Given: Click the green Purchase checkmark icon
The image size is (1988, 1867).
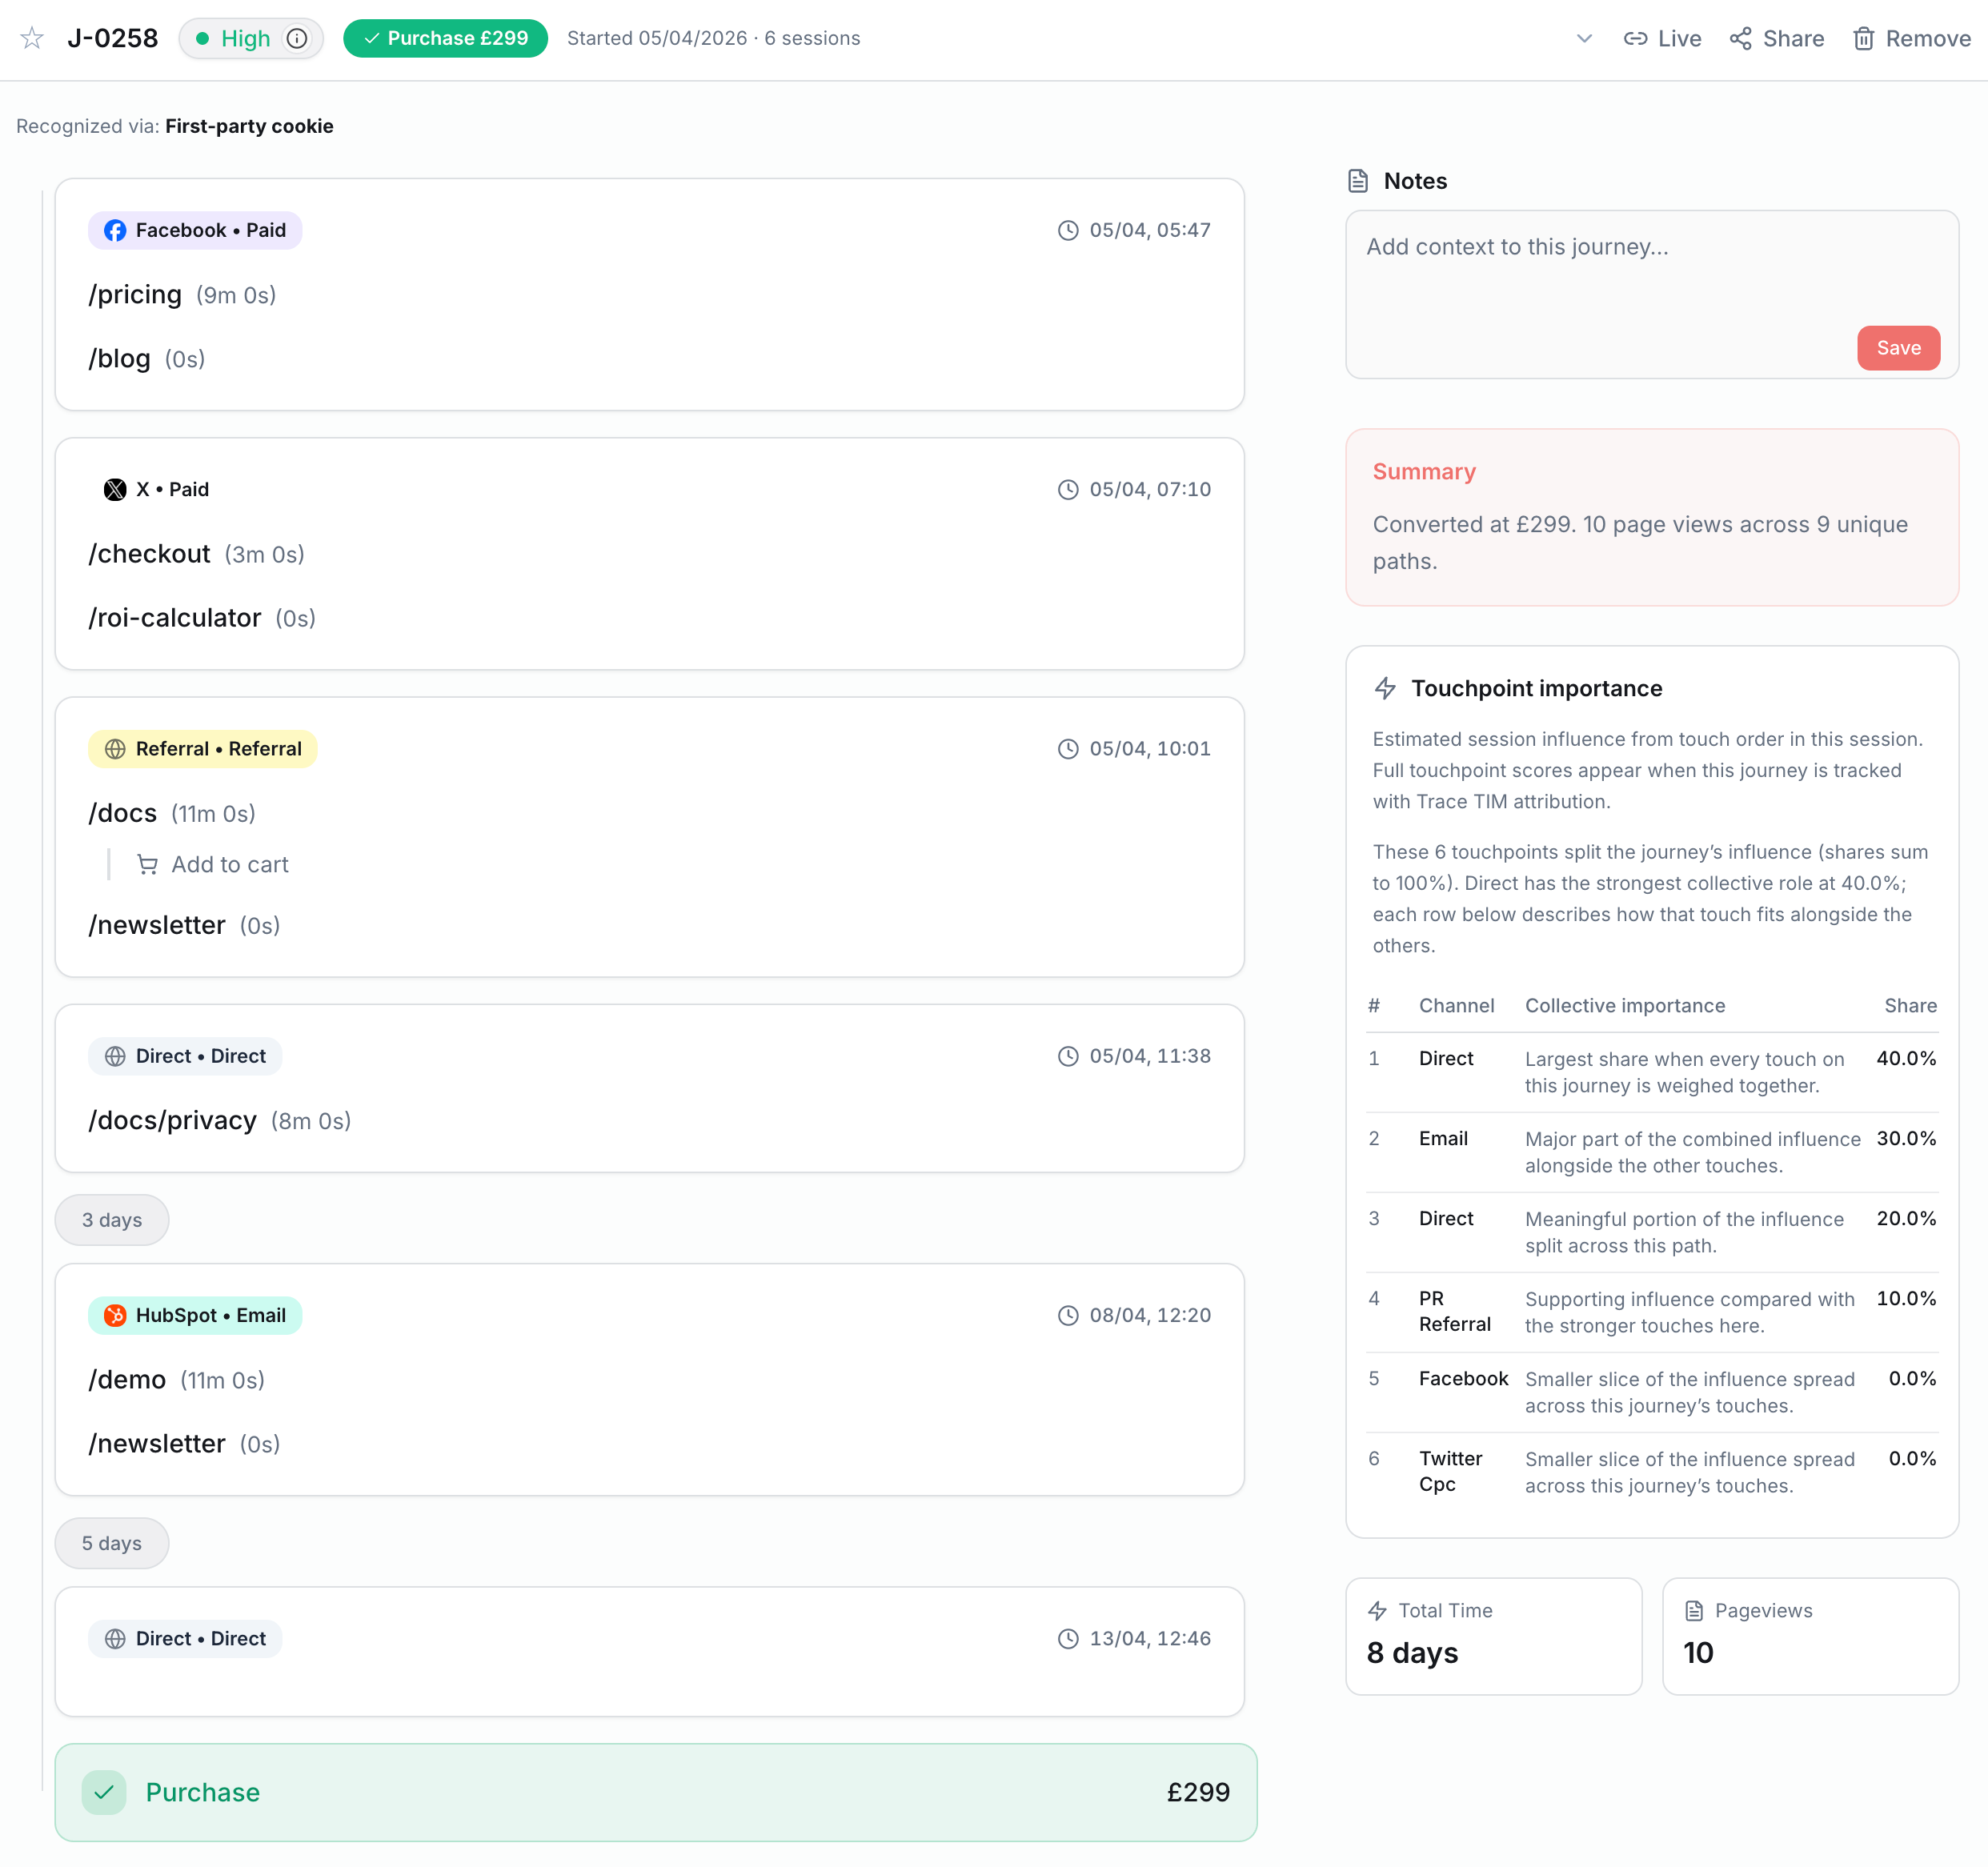Looking at the screenshot, I should point(104,1792).
